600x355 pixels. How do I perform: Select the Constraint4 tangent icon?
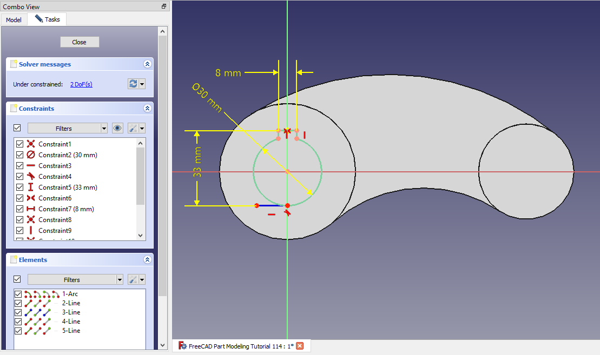31,177
